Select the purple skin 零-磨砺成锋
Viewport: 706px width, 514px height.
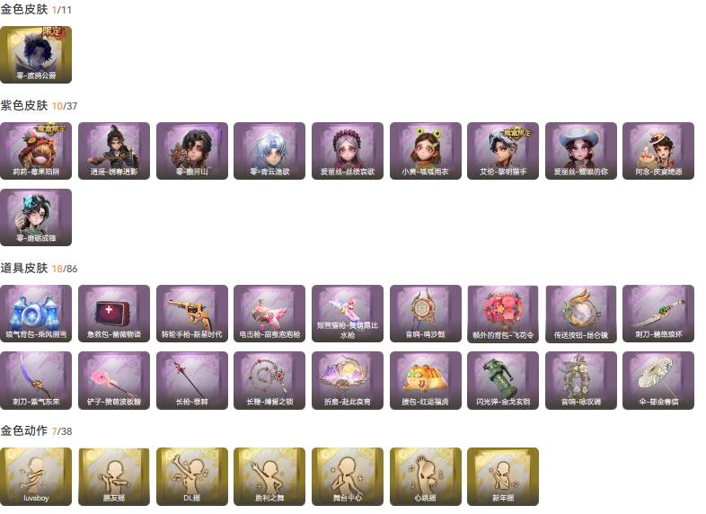(x=36, y=217)
